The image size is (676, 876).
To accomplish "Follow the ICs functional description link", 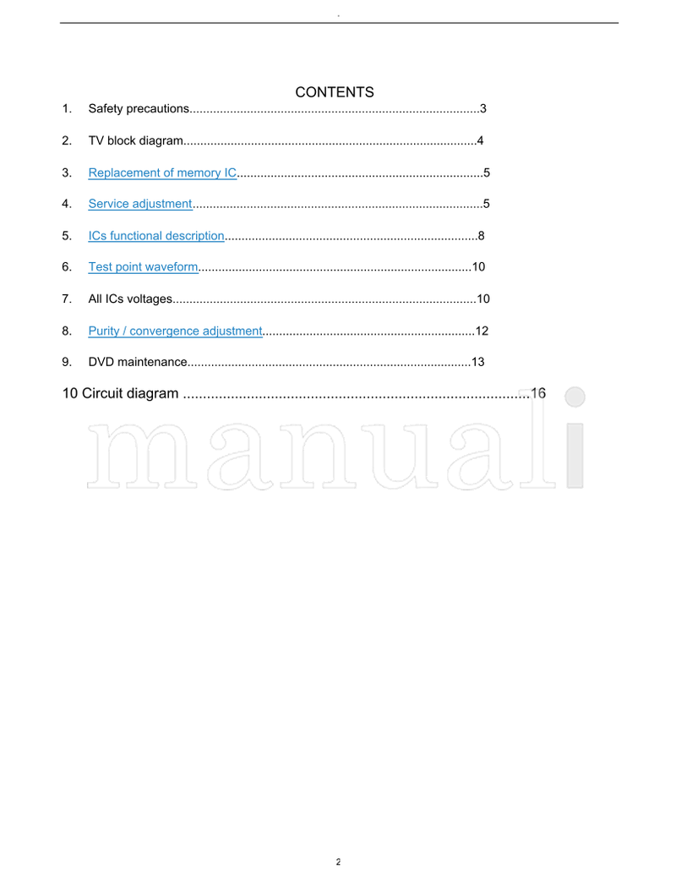I will pos(156,236).
